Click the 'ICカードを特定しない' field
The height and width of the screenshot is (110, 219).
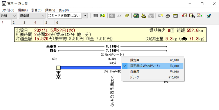65,16
